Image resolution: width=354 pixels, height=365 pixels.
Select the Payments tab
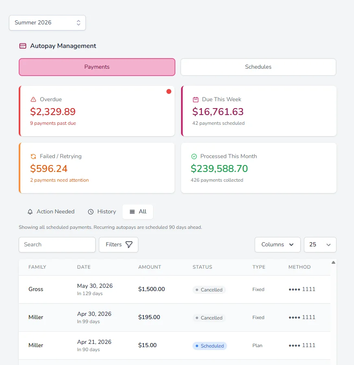pyautogui.click(x=97, y=67)
